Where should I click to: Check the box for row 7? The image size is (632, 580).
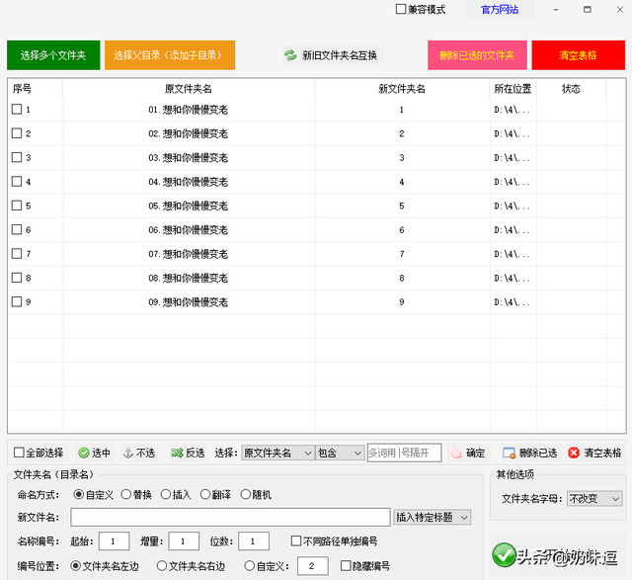[x=17, y=254]
